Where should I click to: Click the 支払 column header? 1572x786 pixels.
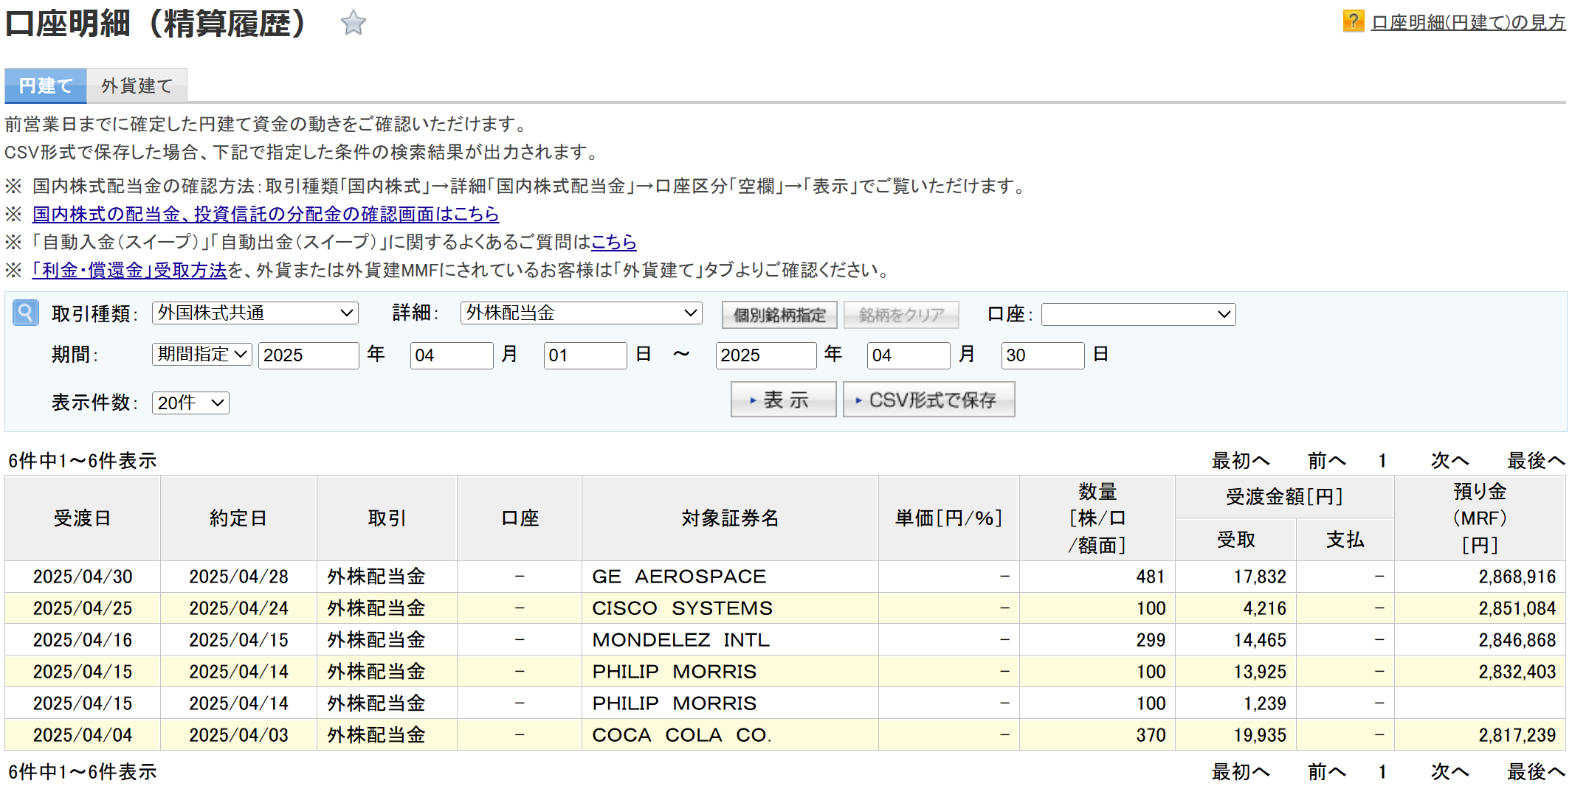click(1345, 540)
